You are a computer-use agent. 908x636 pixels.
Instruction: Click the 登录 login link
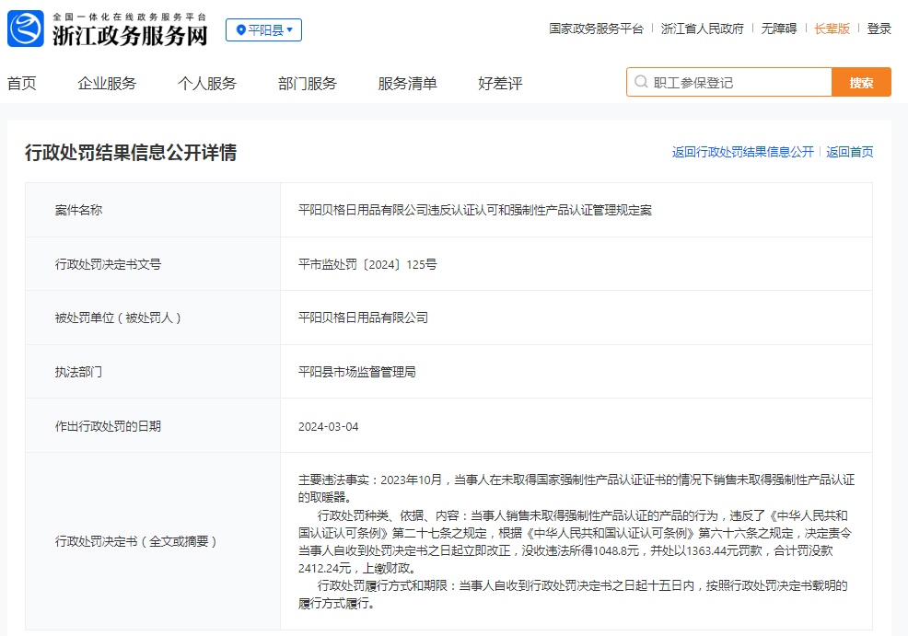coord(879,29)
